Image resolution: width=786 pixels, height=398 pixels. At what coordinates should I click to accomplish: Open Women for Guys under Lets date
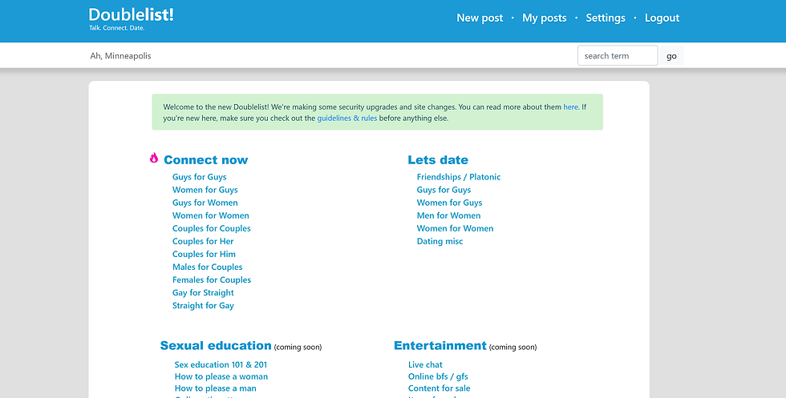[450, 203]
